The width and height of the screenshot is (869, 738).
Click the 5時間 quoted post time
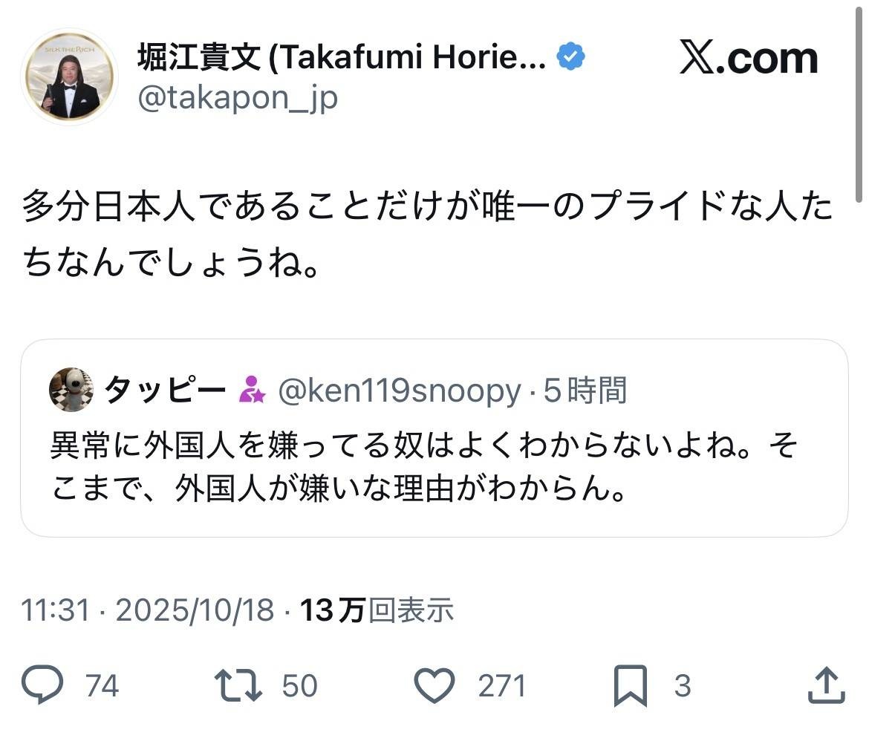coord(585,390)
